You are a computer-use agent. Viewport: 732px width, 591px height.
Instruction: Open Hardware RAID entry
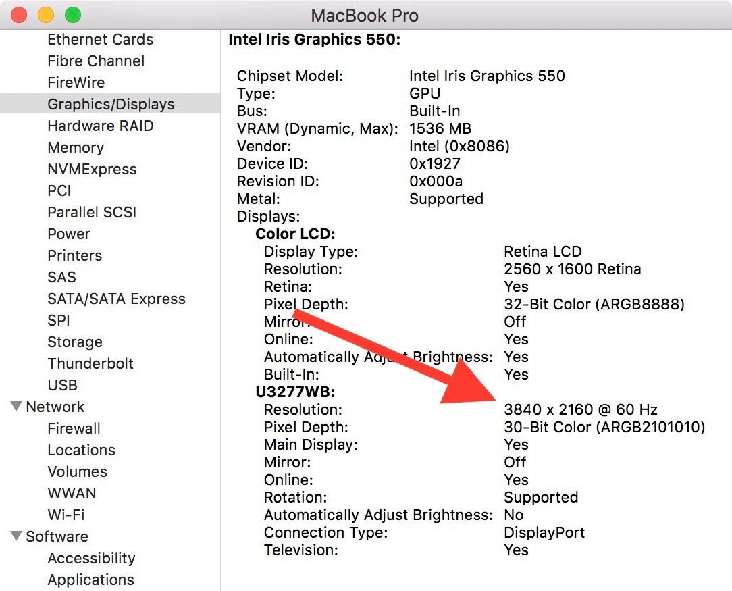[101, 126]
